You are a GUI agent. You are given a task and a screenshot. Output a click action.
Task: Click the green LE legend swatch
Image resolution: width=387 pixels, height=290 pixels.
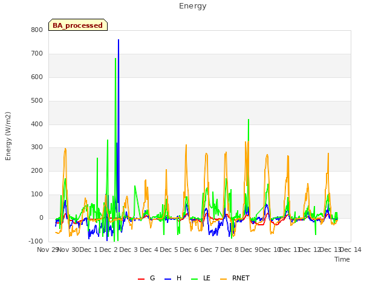pyautogui.click(x=195, y=279)
